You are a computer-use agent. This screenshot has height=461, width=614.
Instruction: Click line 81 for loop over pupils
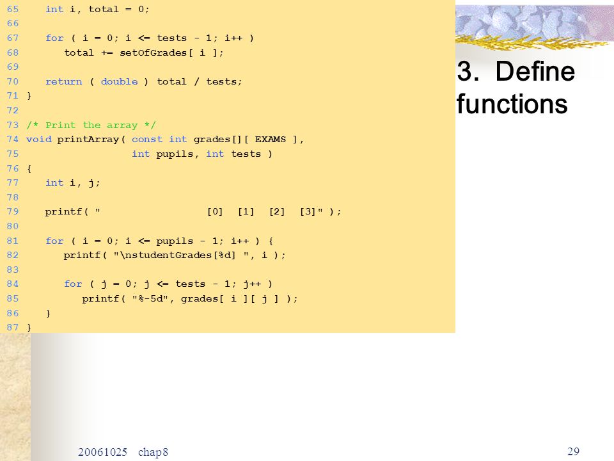coord(159,241)
